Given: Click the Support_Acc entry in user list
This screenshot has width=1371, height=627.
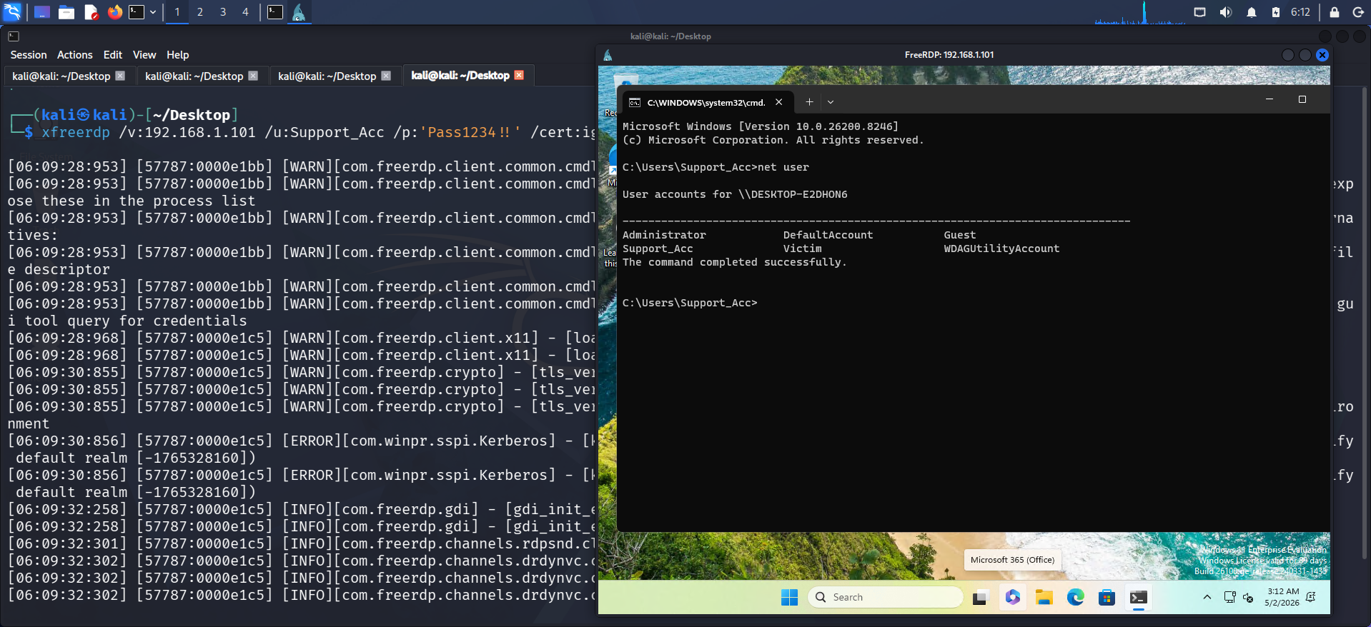Looking at the screenshot, I should 658,249.
